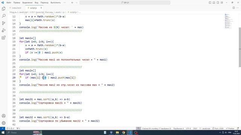
Task: Open the hidden menus ellipsis in menu bar
Action: click(x=64, y=3)
